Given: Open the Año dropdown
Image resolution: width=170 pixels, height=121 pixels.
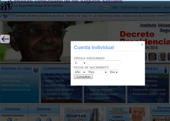Looking at the screenshot, I should [x=80, y=72].
